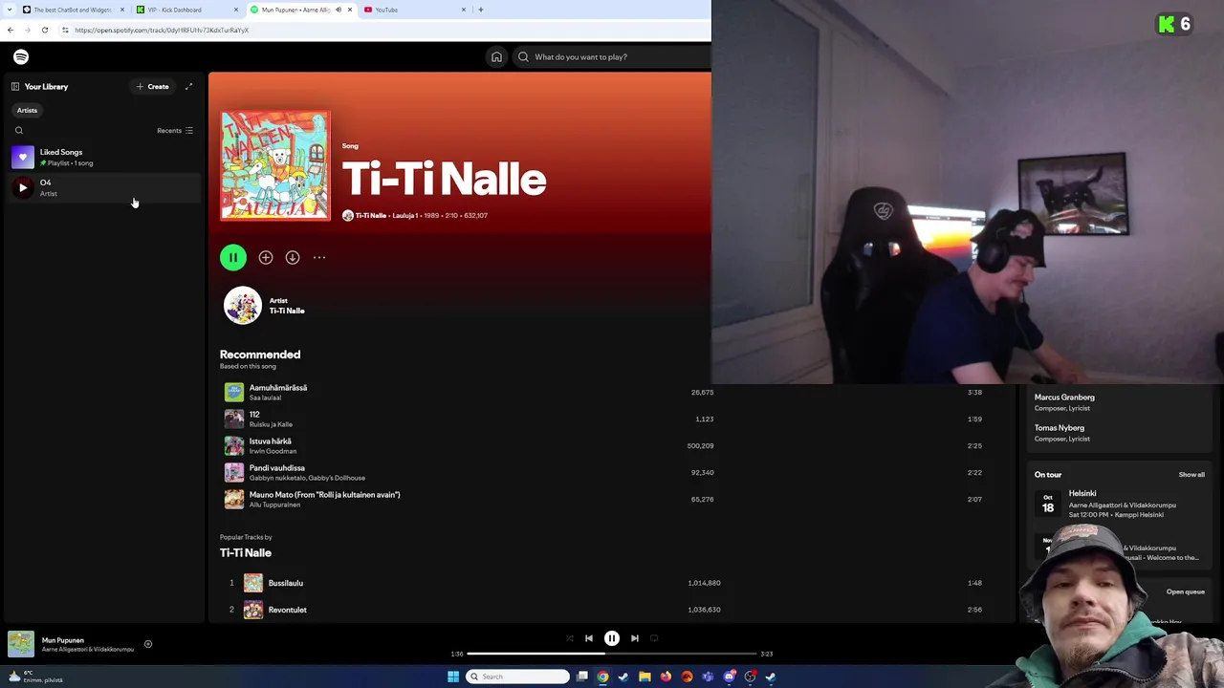Pause the song with green button
1224x688 pixels.
pyautogui.click(x=233, y=257)
